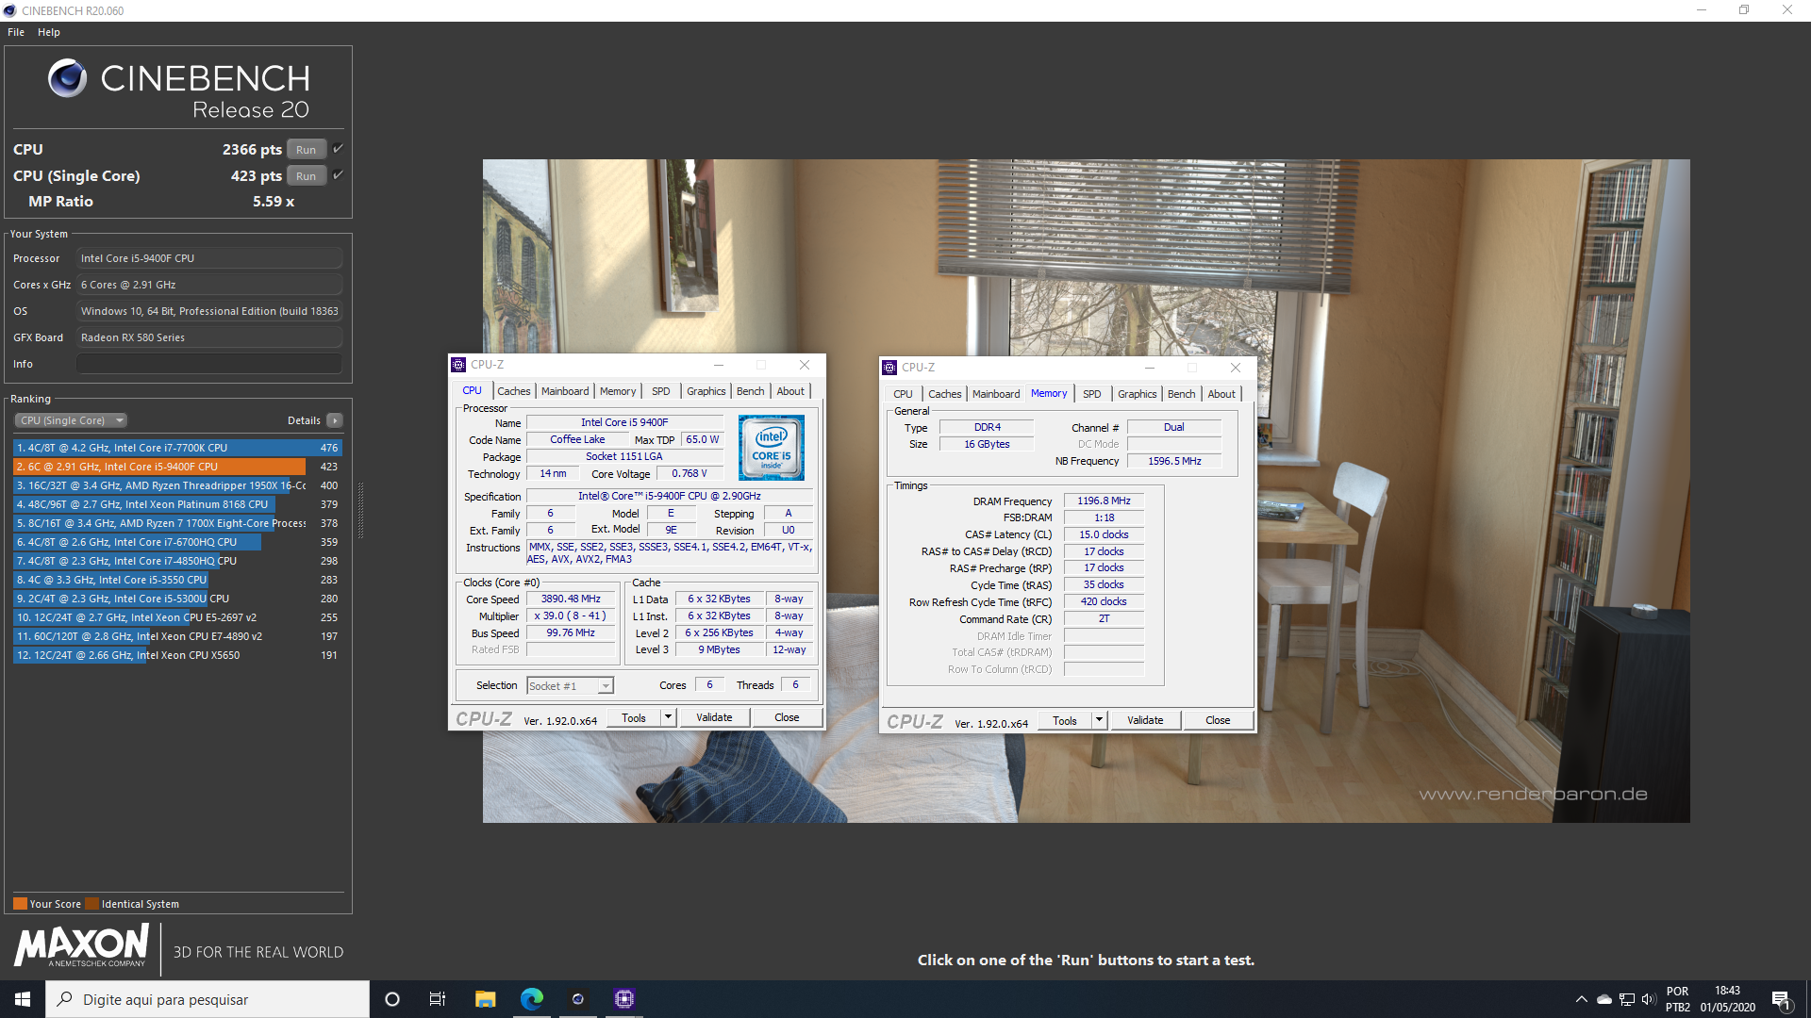1811x1018 pixels.
Task: Open Microsoft Edge from the taskbar
Action: click(531, 999)
